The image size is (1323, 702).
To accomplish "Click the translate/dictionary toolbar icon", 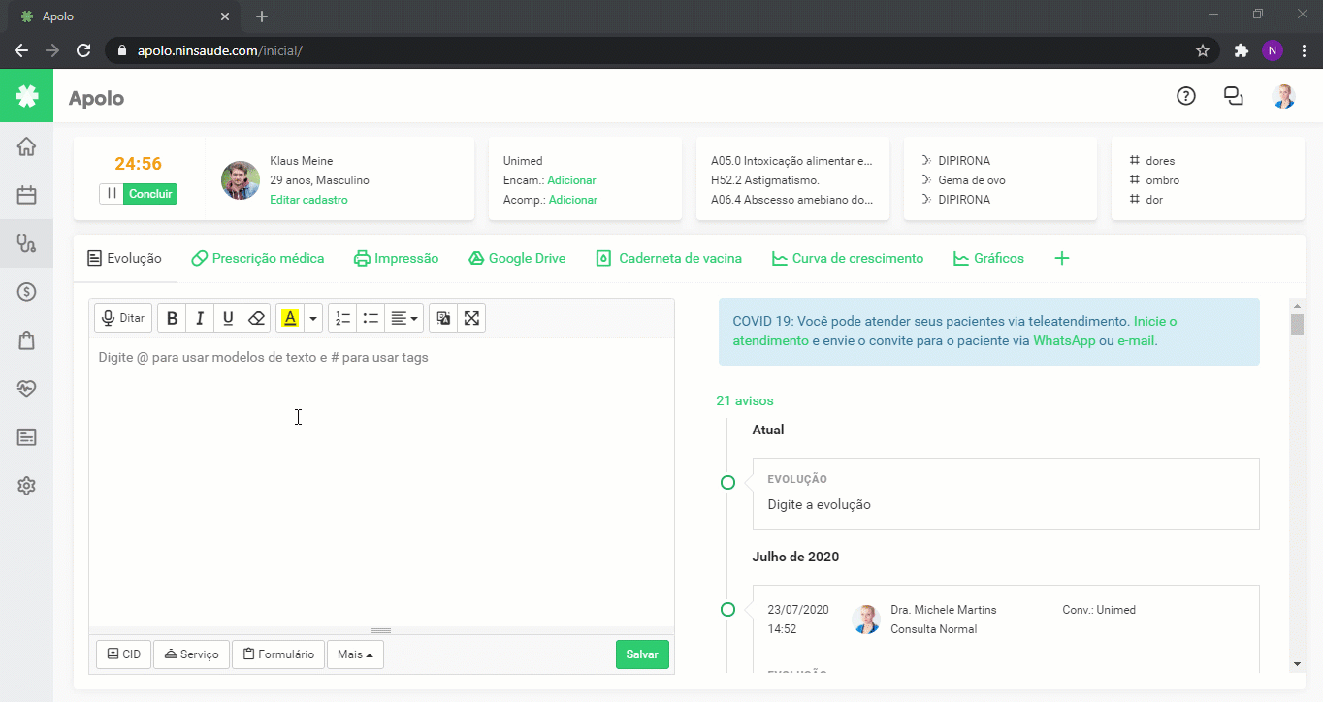I will pos(443,318).
